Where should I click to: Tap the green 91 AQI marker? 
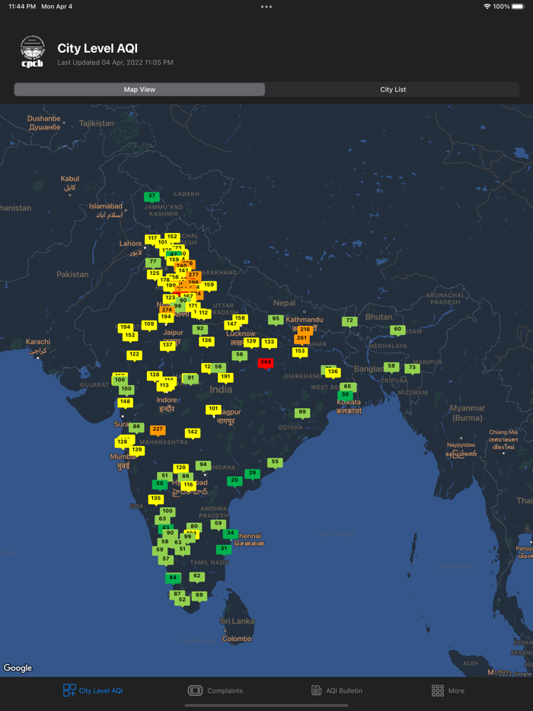pyautogui.click(x=190, y=378)
